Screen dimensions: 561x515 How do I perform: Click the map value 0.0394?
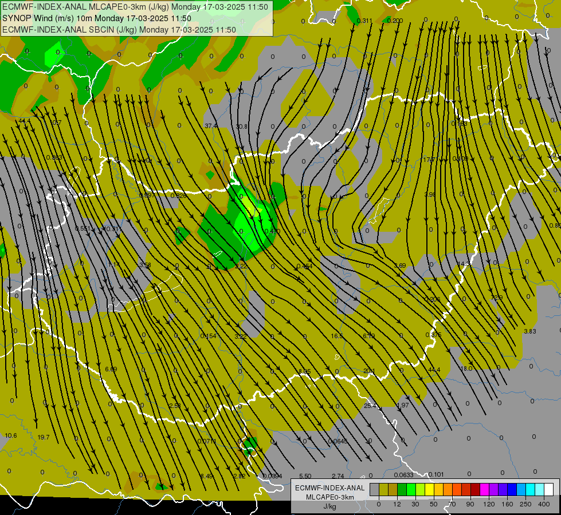272,476
